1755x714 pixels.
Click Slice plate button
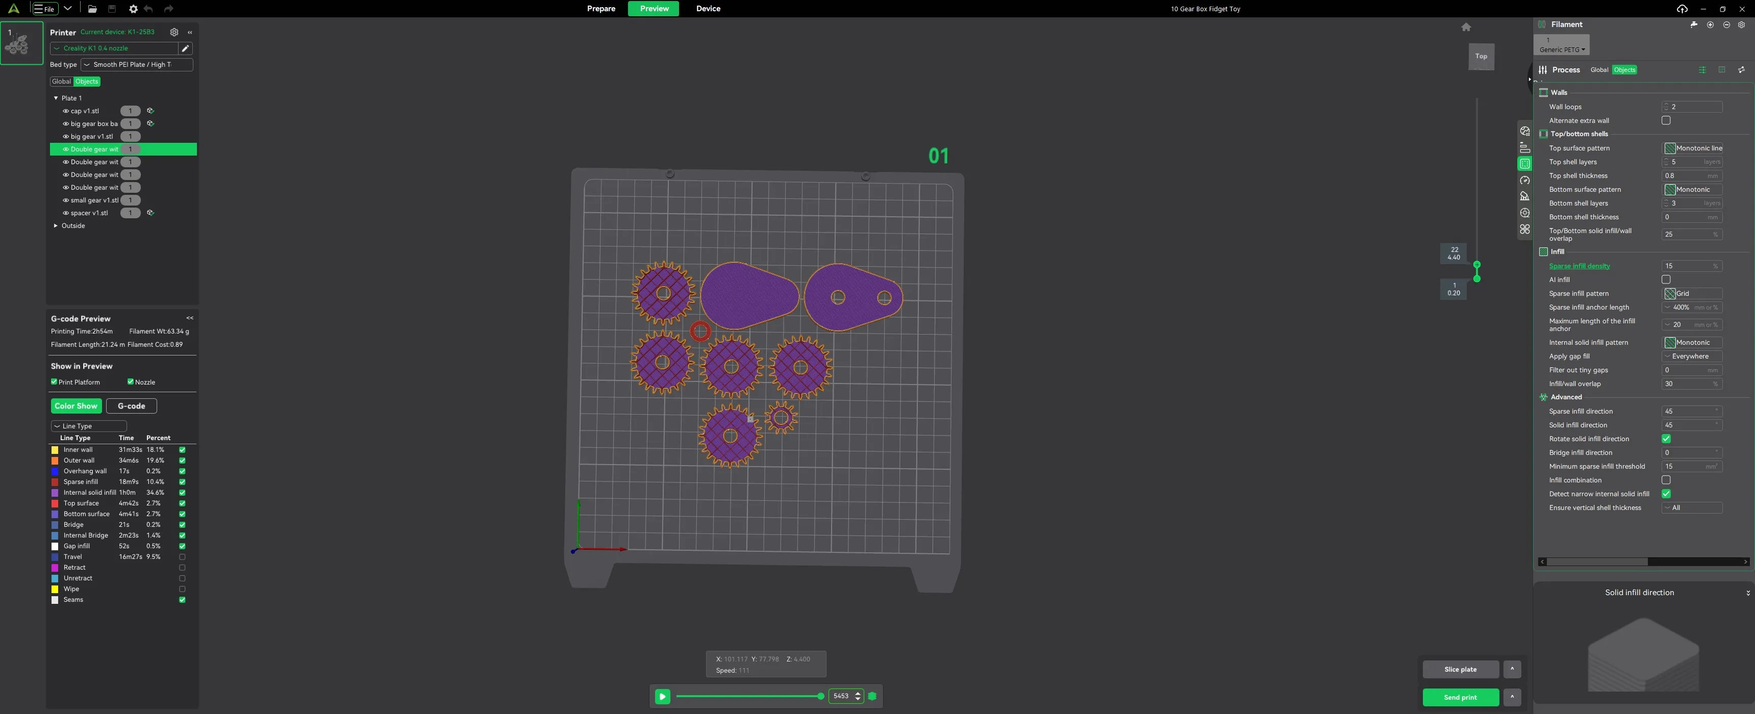[x=1461, y=669]
